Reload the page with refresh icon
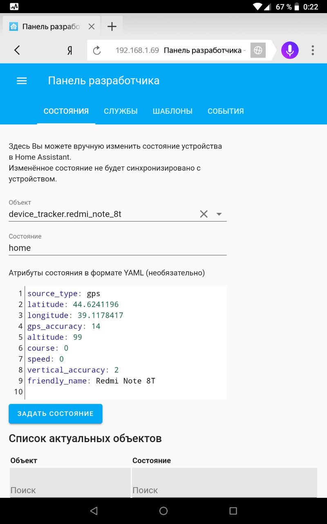Viewport: 327px width, 524px height. click(x=97, y=50)
